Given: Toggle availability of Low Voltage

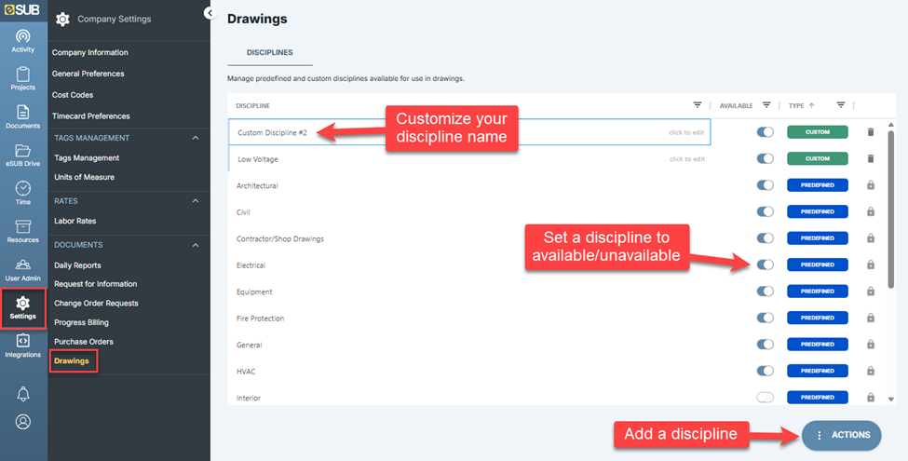Looking at the screenshot, I should click(765, 158).
